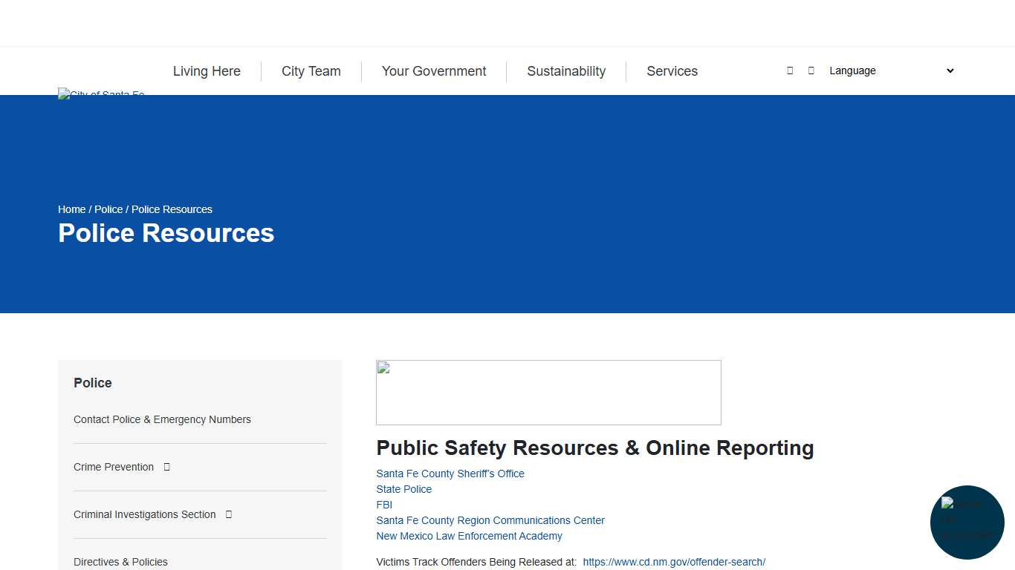Open the chat widget in the bottom-right corner
The width and height of the screenshot is (1015, 570).
(x=967, y=522)
